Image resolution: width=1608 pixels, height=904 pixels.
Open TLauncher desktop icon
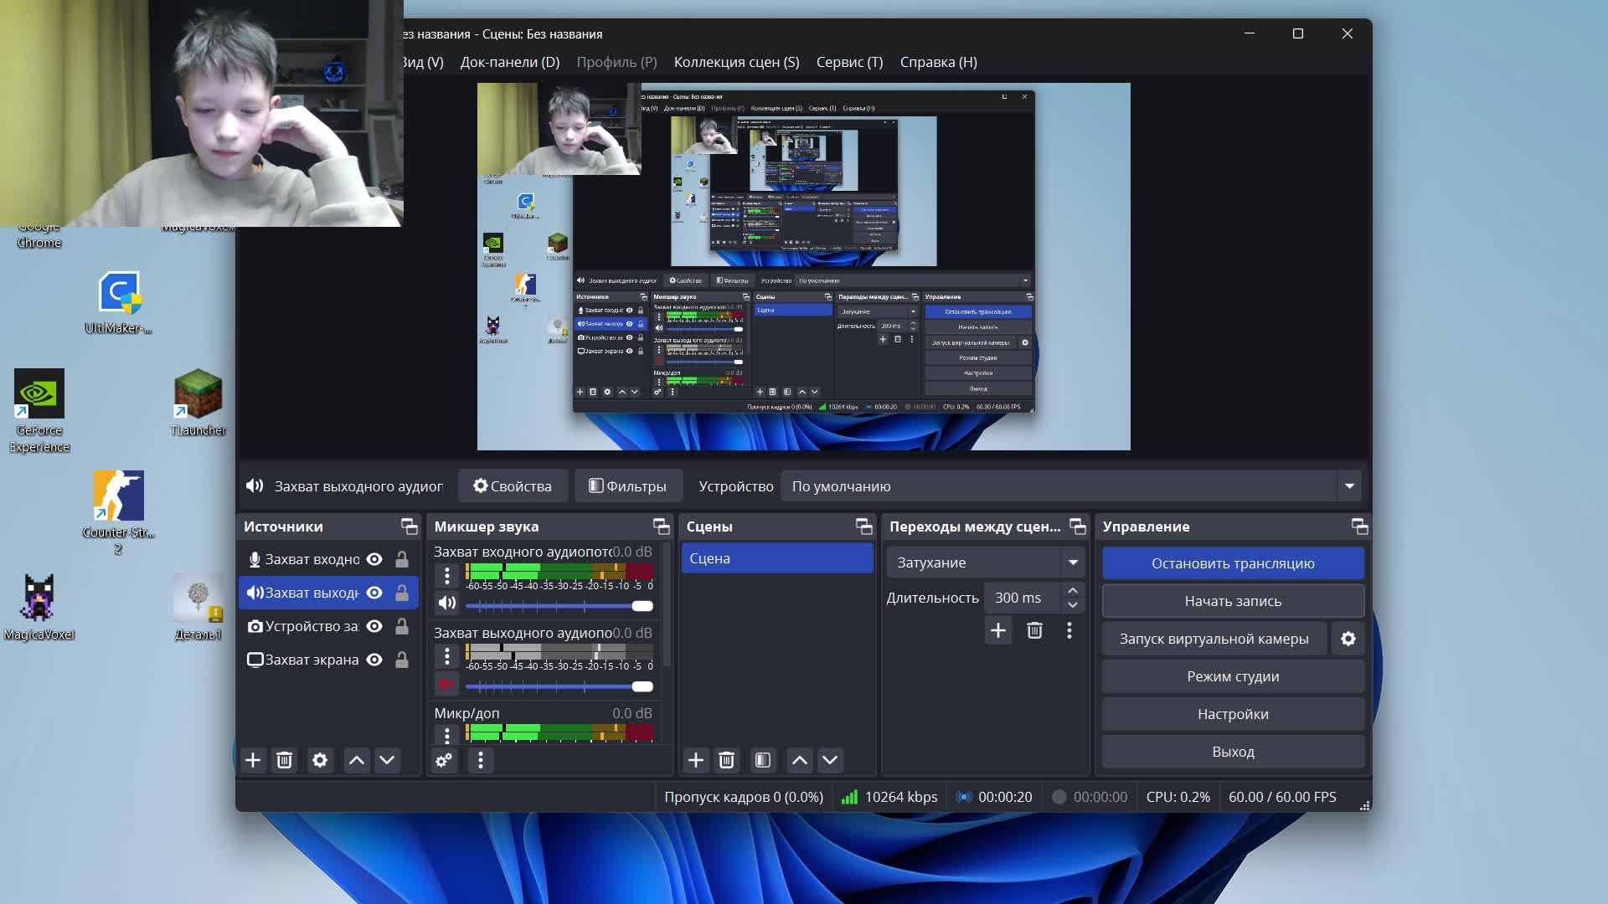[x=198, y=403]
